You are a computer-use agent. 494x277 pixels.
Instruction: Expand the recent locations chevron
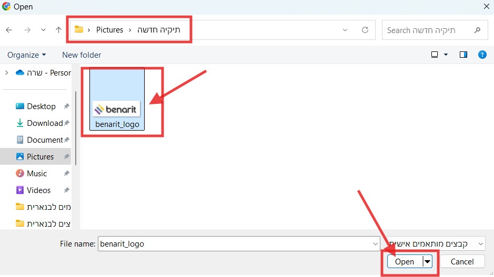pos(43,30)
